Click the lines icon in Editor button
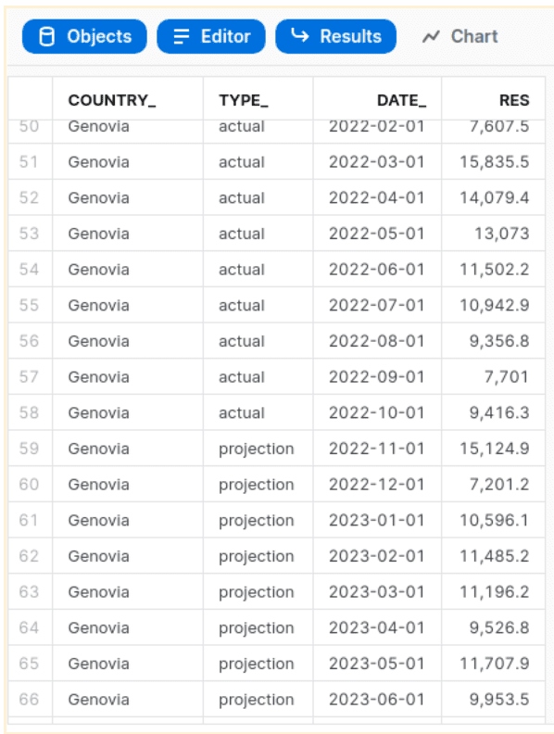Image resolution: width=554 pixels, height=734 pixels. point(181,36)
